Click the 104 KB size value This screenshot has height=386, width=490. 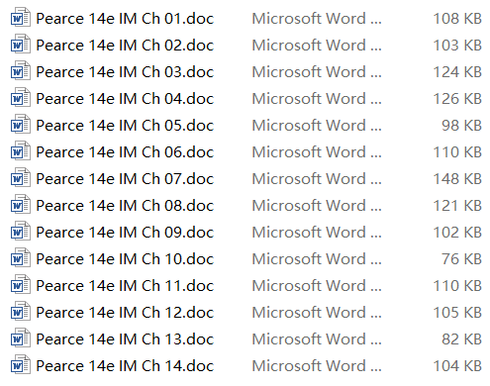(457, 366)
